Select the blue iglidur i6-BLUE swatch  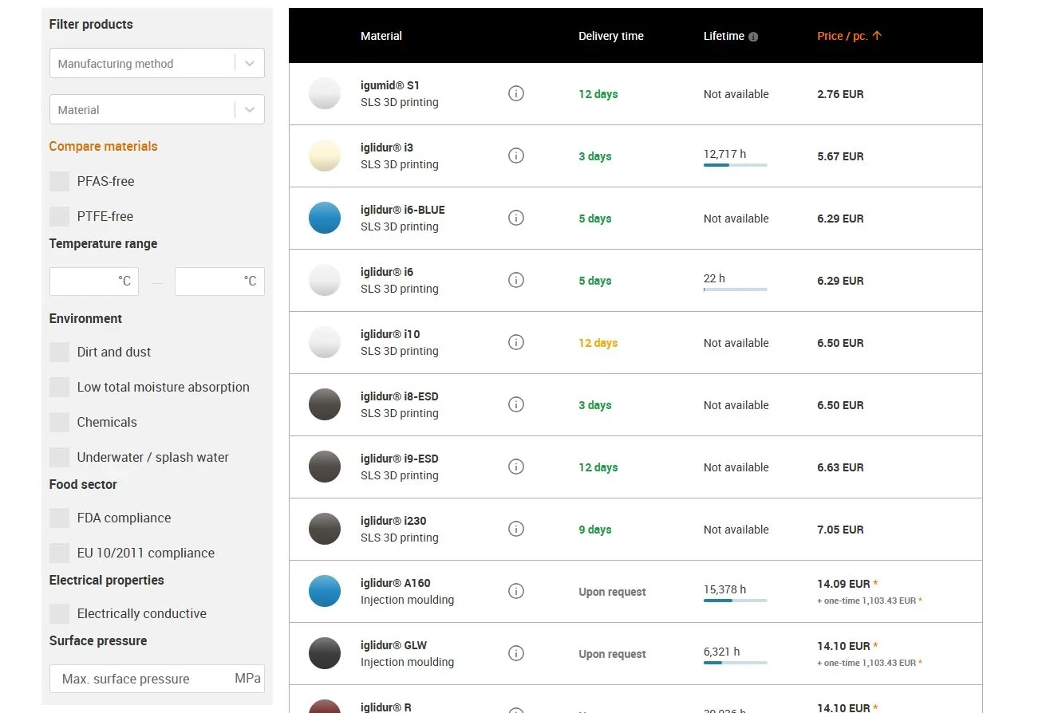tap(325, 219)
